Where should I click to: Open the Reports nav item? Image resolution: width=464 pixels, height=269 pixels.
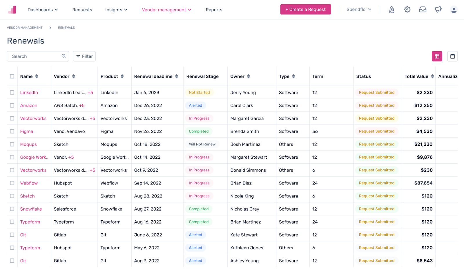[214, 10]
